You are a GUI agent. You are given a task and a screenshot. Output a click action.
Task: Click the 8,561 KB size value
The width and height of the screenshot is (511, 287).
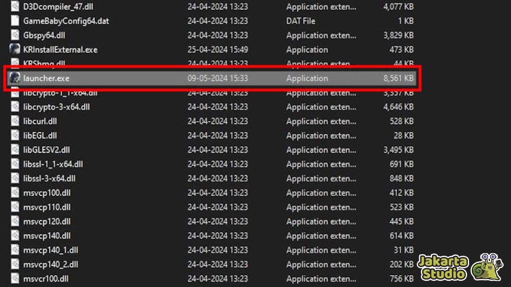tap(398, 79)
